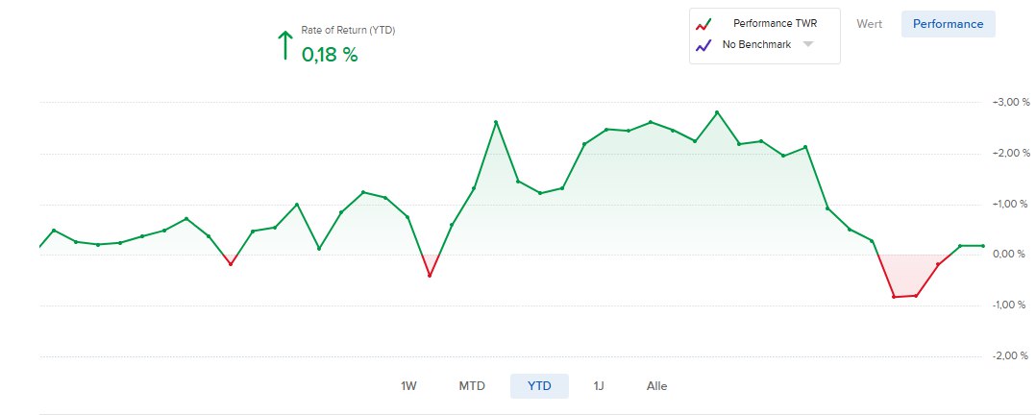The width and height of the screenshot is (1036, 415).
Task: Click the Rate of Return (YTD) label
Action: point(348,31)
